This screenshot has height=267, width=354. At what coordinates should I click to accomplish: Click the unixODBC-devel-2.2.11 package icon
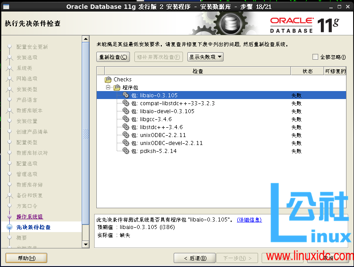(125, 143)
